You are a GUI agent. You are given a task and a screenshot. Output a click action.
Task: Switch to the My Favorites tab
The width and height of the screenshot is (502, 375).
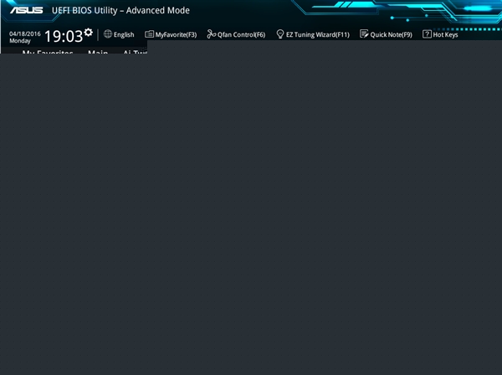pos(48,52)
